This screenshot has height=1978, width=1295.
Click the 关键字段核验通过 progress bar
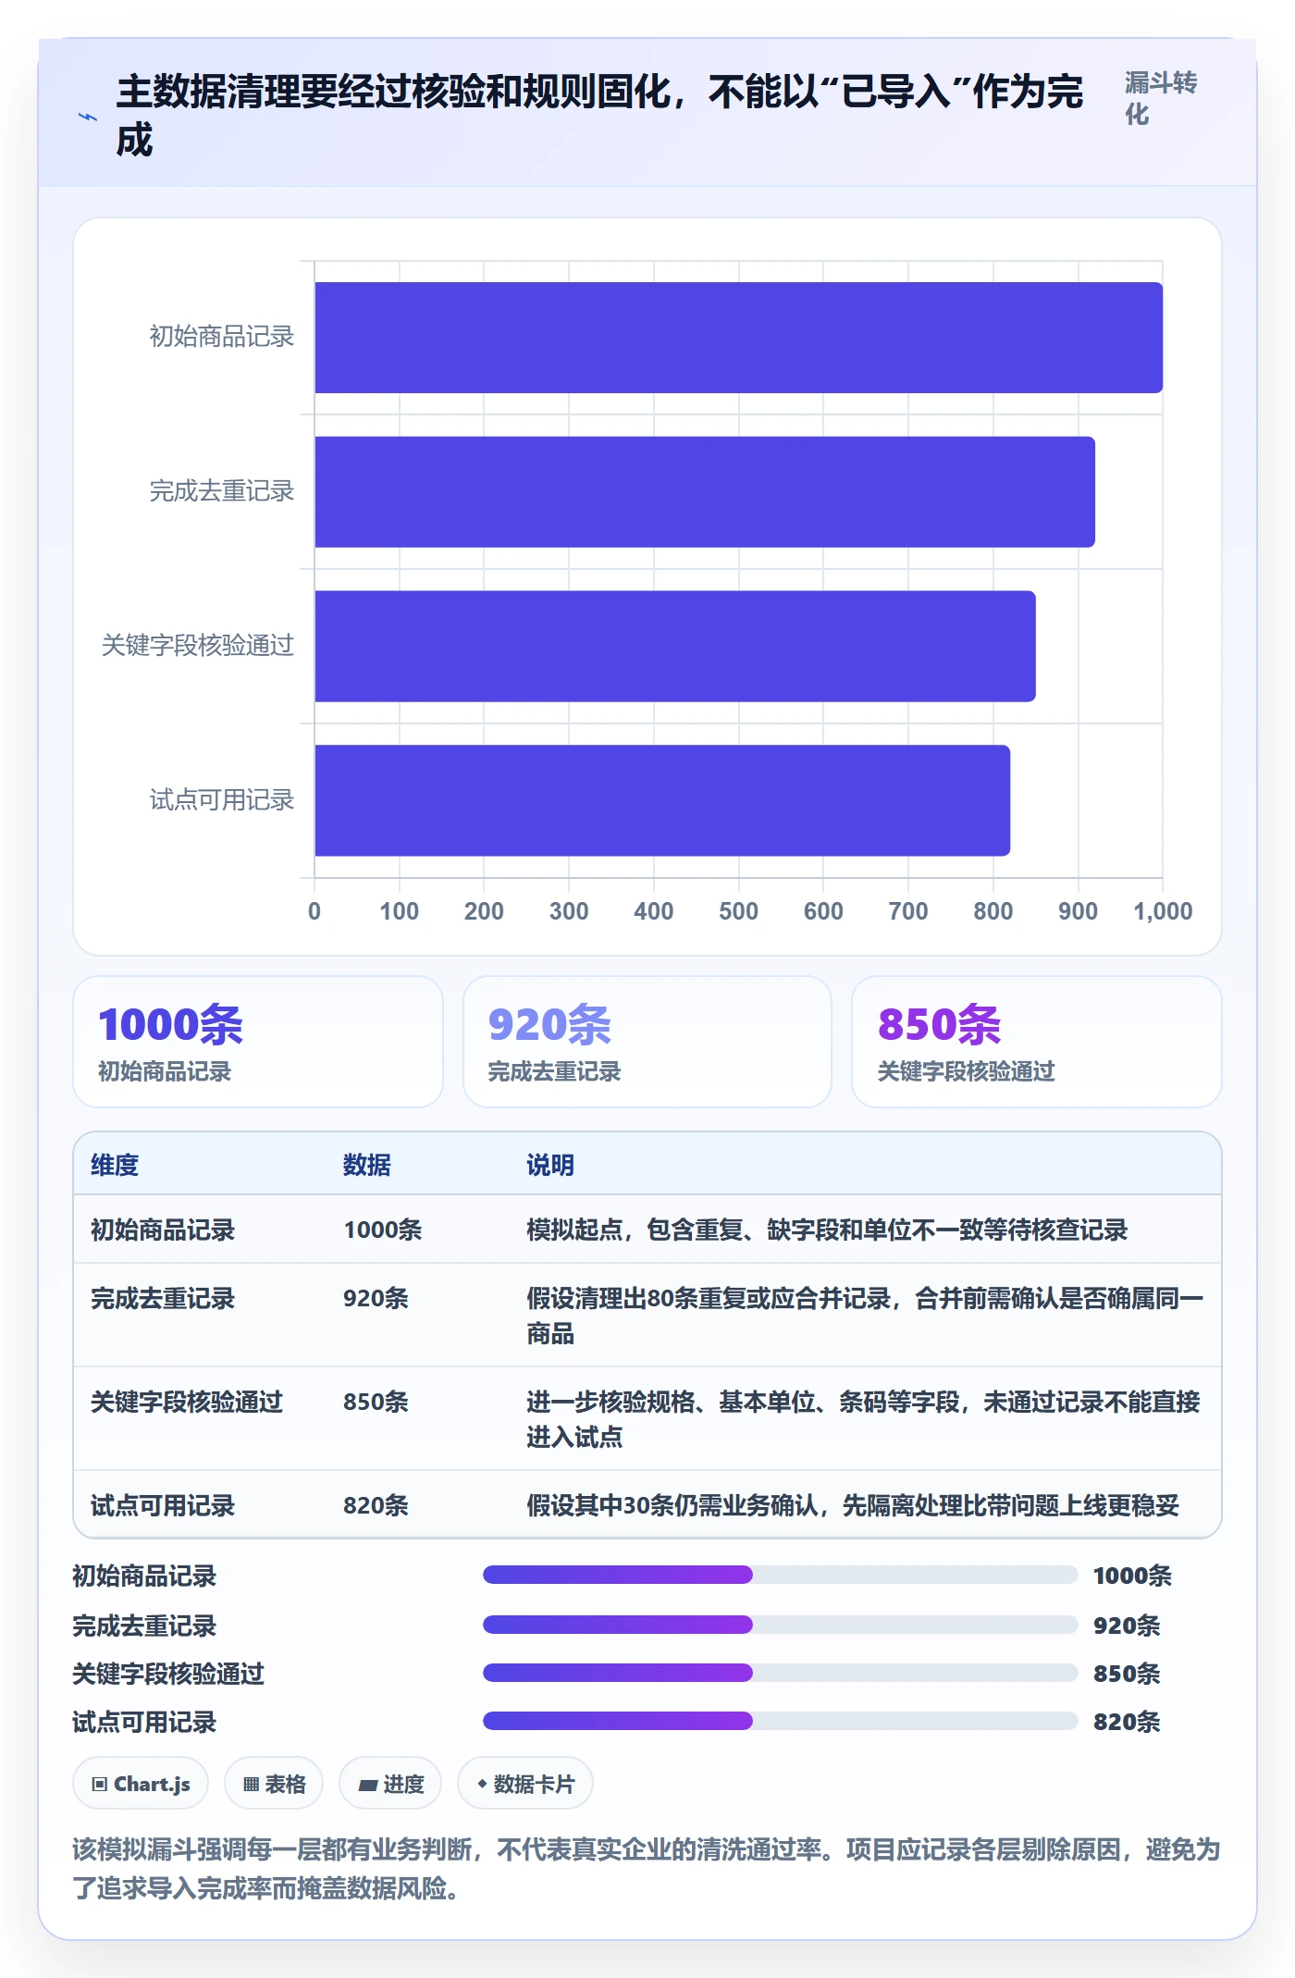pos(781,1673)
